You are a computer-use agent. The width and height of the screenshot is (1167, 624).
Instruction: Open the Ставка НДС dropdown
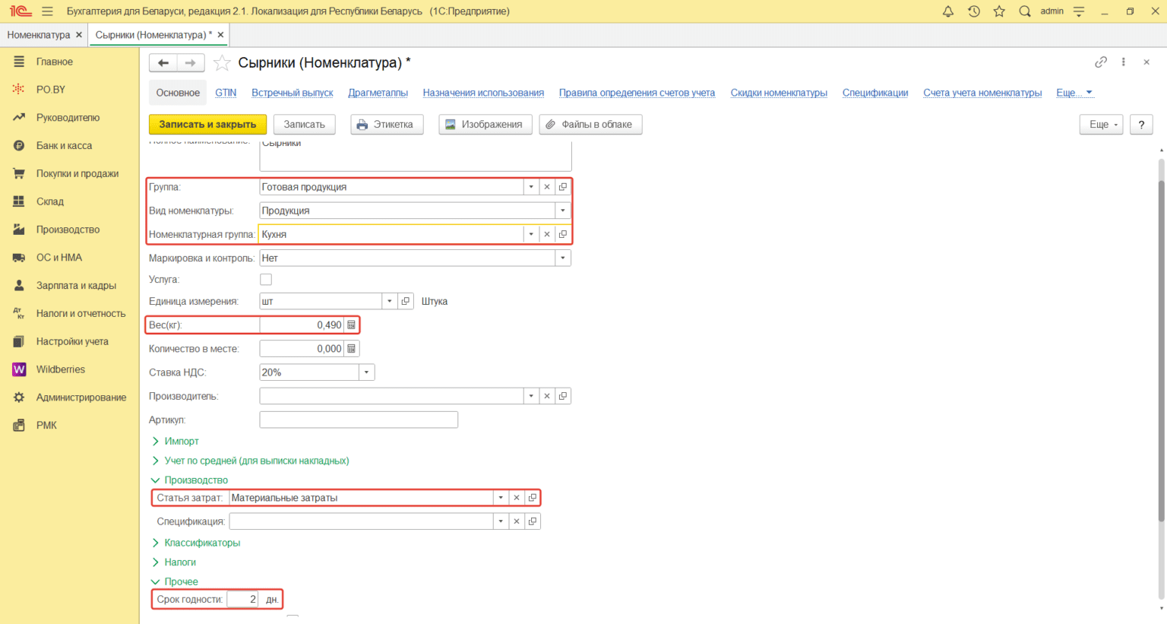click(x=367, y=372)
